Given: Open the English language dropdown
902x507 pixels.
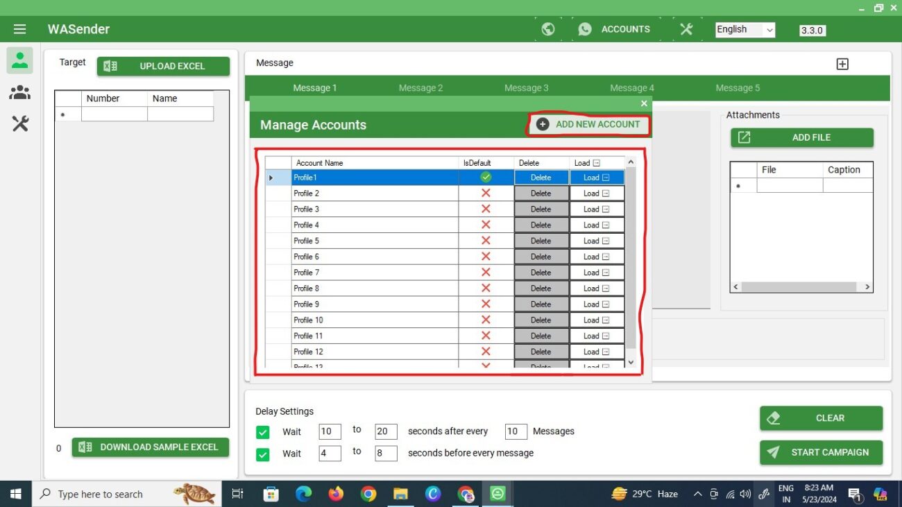Looking at the screenshot, I should 745,30.
